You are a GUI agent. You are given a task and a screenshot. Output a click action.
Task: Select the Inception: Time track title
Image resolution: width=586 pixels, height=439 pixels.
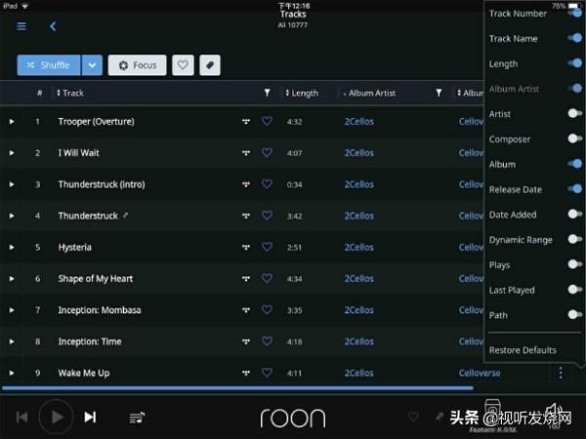coord(90,341)
